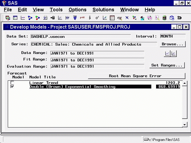The image size is (191, 143).
Task: Open the Solutions menu
Action: pos(103,10)
